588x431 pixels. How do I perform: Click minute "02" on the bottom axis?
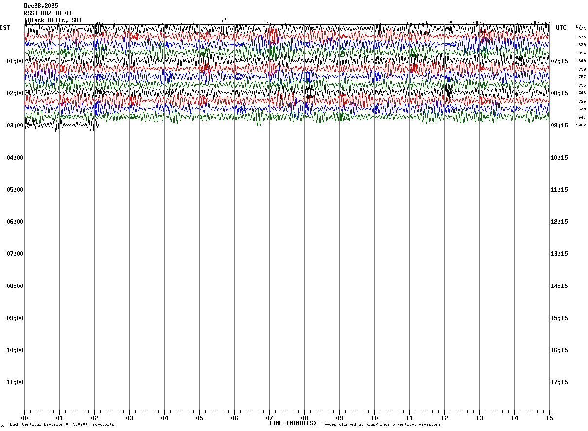pyautogui.click(x=94, y=418)
